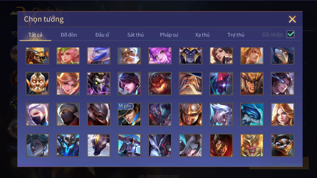Show the 'Pháp sư' hero category
317x178 pixels.
169,35
